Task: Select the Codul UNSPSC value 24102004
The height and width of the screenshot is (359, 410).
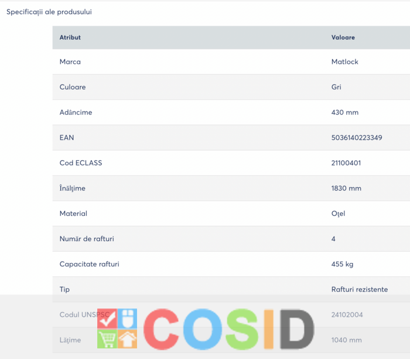Action: (347, 315)
